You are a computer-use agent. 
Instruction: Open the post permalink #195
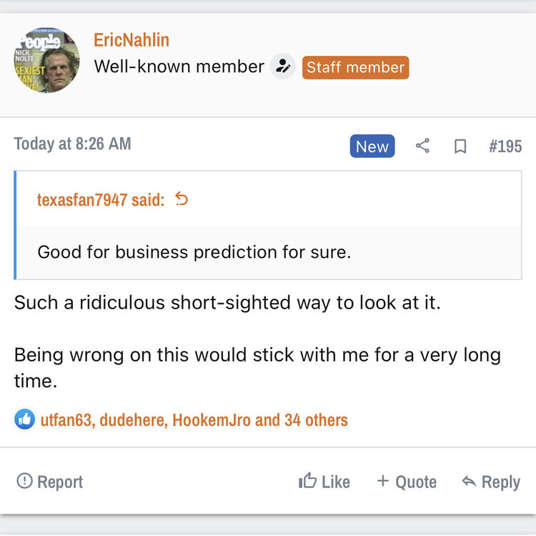click(x=505, y=147)
